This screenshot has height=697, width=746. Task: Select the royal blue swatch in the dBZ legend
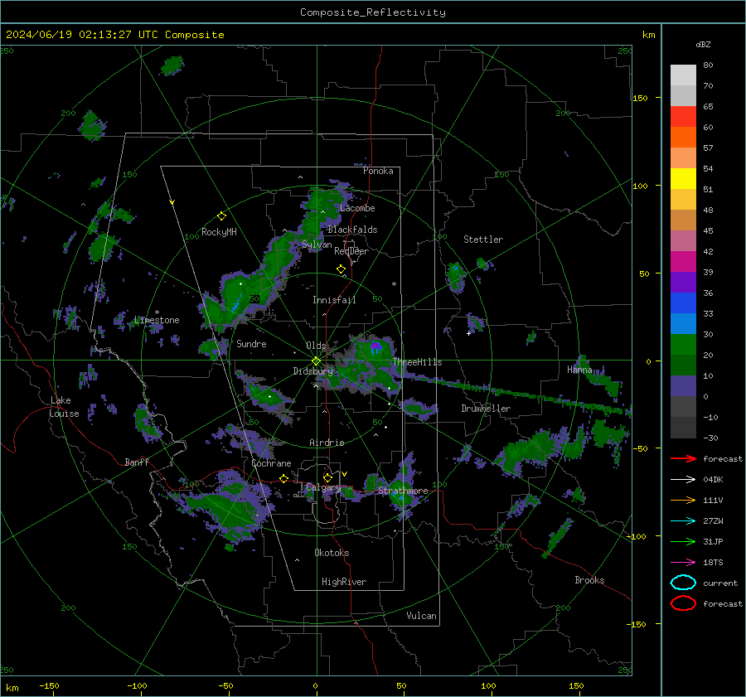(x=683, y=303)
